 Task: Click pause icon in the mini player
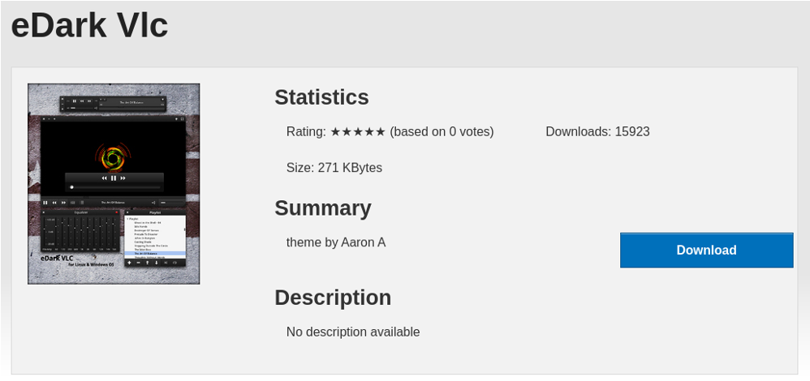(75, 101)
